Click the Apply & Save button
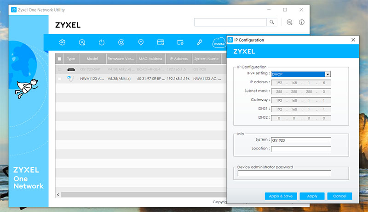 click(281, 196)
